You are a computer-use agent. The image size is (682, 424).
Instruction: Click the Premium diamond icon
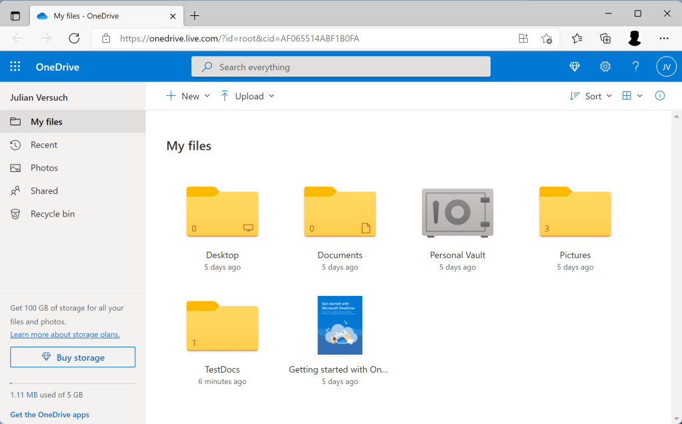tap(573, 66)
